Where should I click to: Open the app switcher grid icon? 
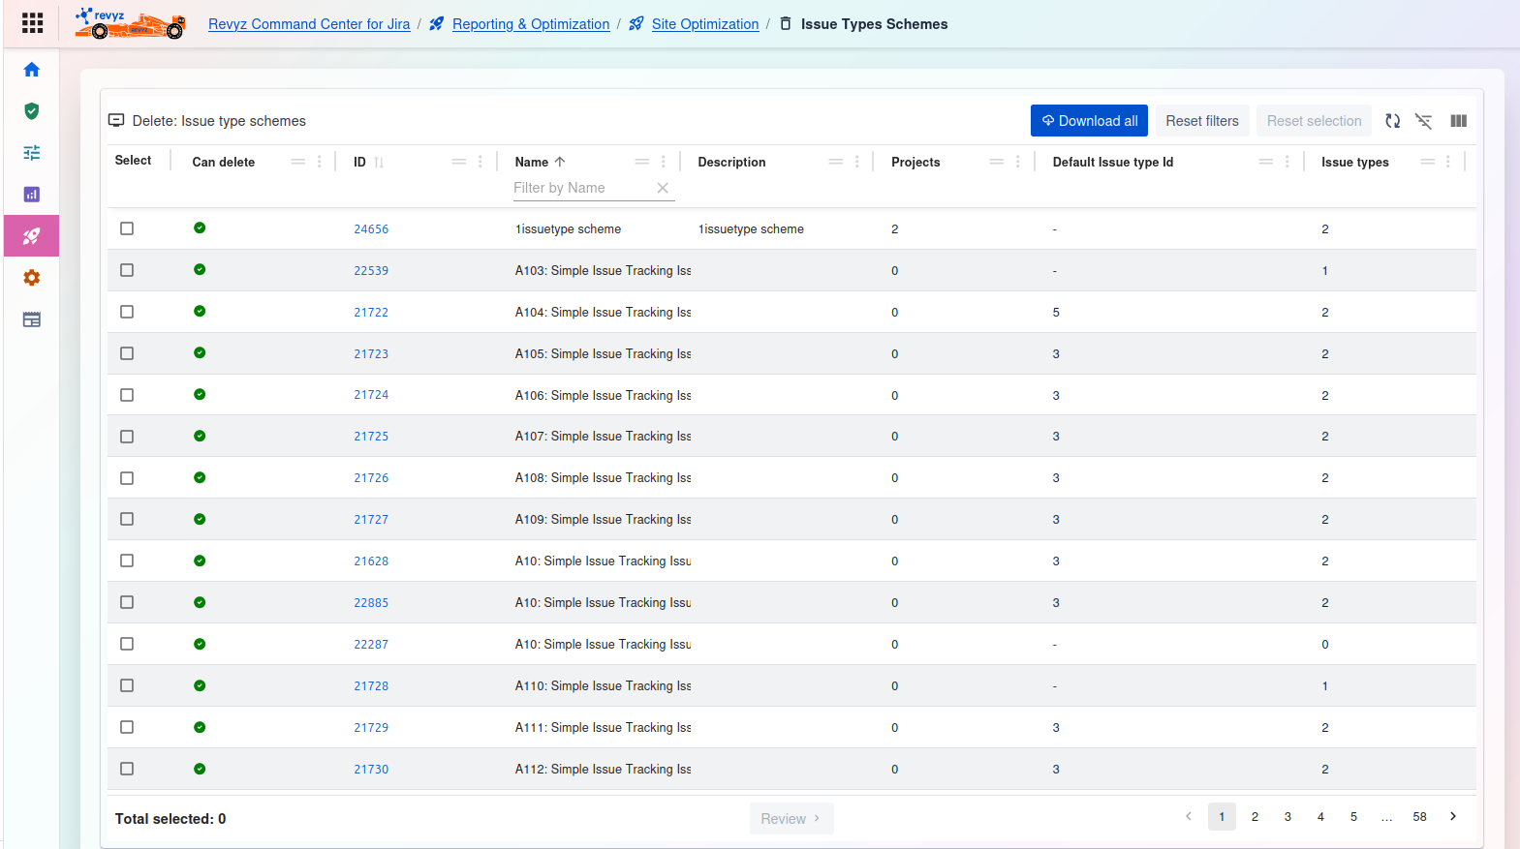coord(32,23)
